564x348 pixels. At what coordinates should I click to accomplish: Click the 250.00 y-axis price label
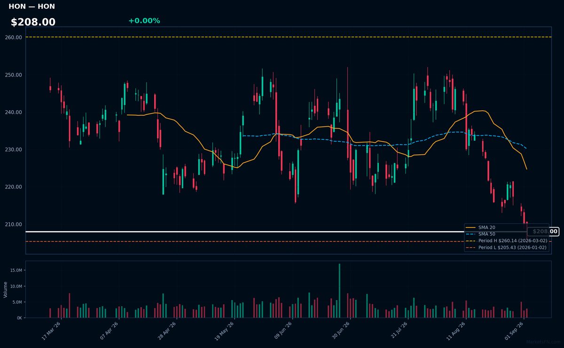tap(14, 75)
